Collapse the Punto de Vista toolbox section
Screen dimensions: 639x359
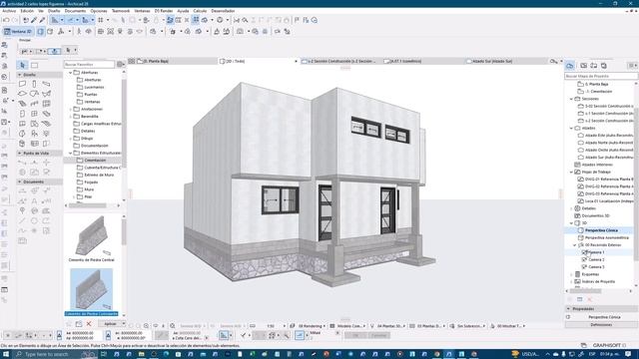click(x=20, y=154)
